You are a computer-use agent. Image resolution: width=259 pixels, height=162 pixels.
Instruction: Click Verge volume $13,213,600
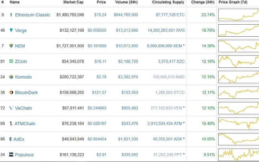click(127, 30)
